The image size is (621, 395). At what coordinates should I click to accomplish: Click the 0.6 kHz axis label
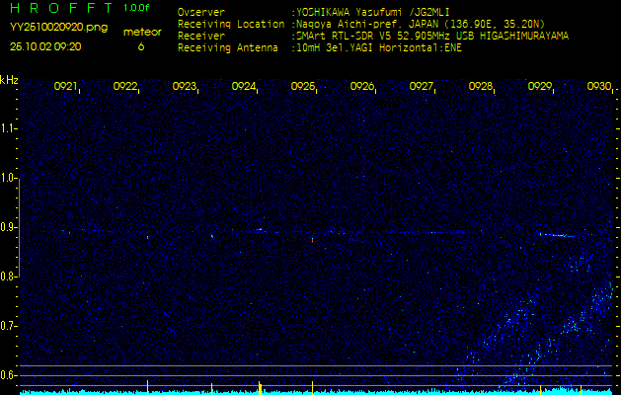point(8,375)
